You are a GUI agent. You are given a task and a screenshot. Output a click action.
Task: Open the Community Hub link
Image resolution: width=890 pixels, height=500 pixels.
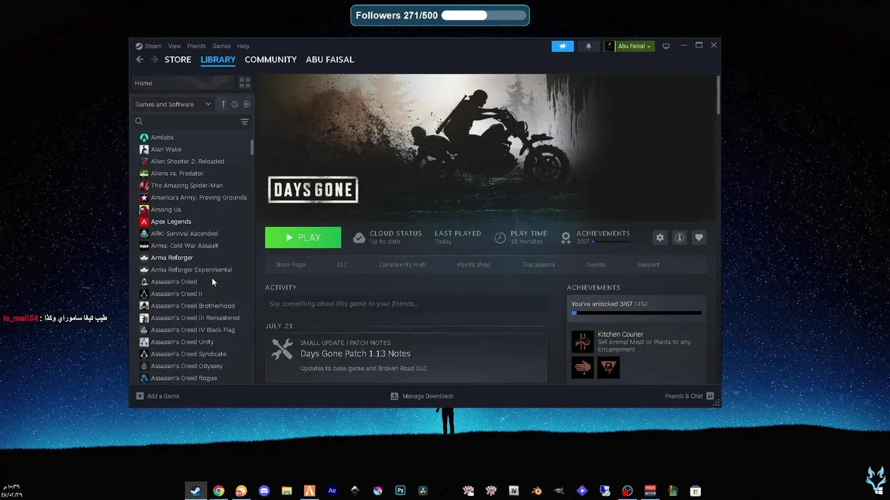(403, 265)
